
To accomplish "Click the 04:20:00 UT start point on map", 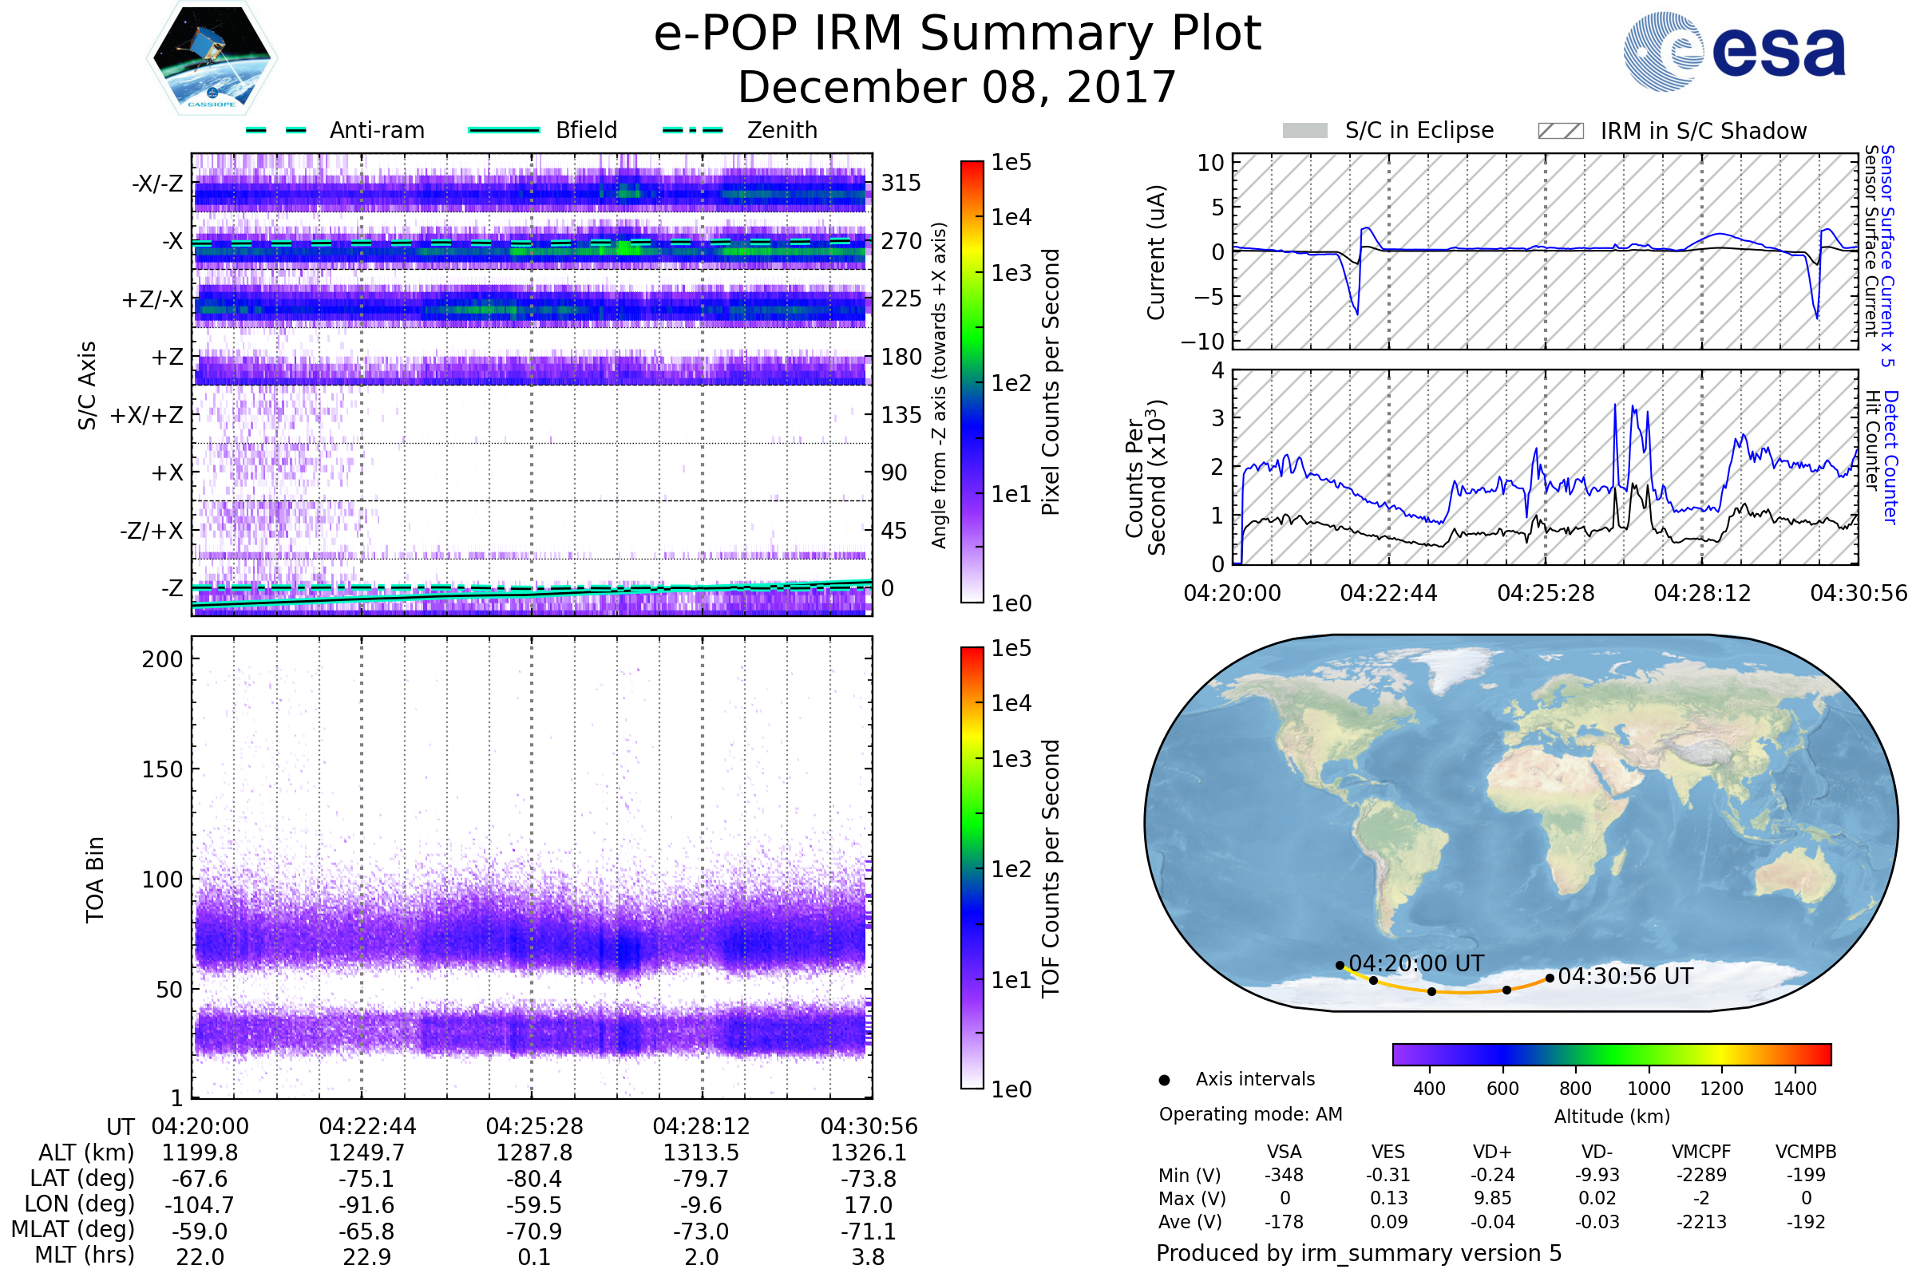I will (1340, 965).
